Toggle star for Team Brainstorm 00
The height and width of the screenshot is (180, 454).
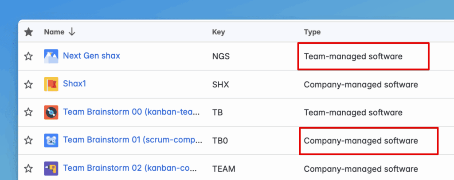pyautogui.click(x=28, y=112)
